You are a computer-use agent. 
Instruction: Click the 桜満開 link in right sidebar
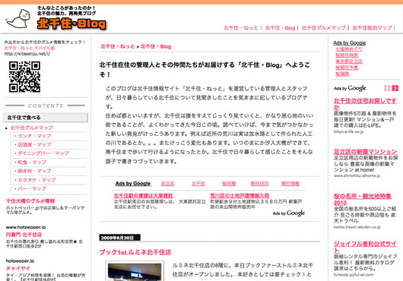pyautogui.click(x=342, y=74)
